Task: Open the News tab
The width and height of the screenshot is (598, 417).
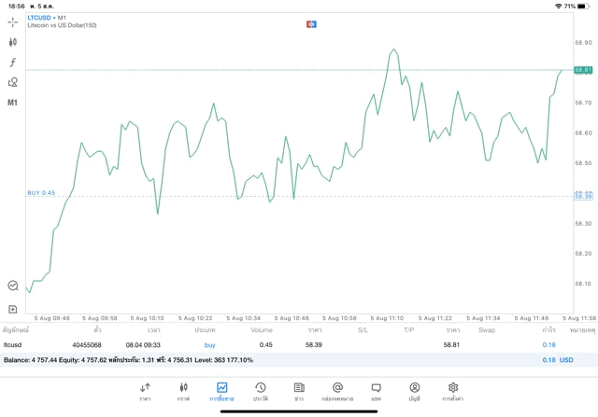Action: tap(299, 392)
